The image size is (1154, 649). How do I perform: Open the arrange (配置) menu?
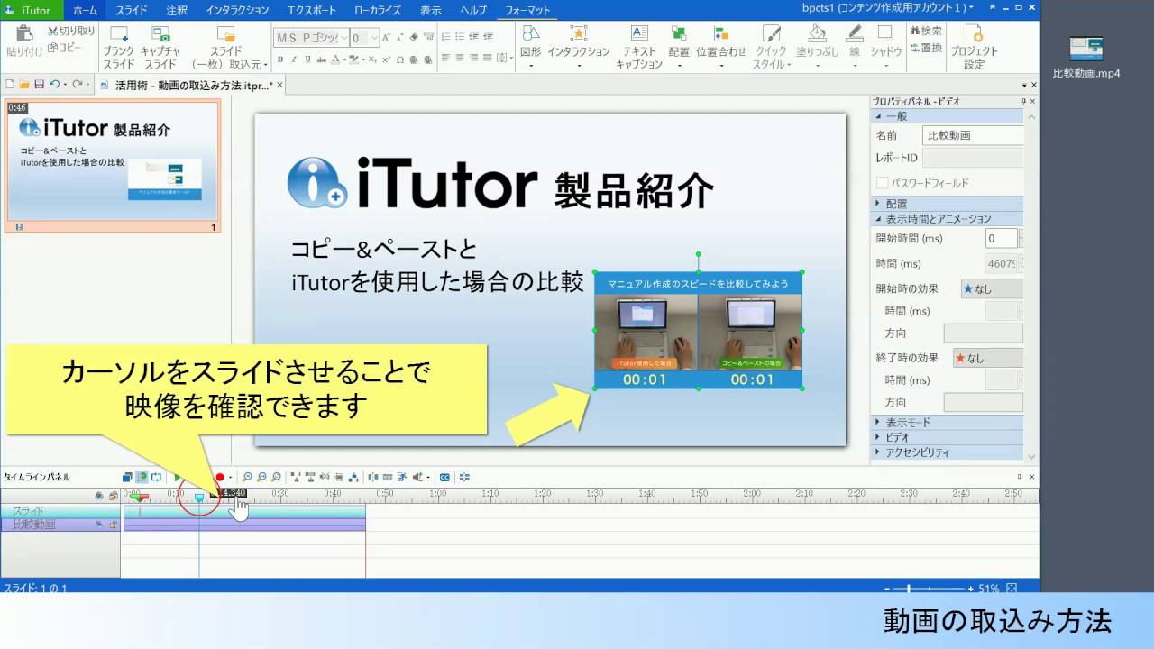pyautogui.click(x=679, y=47)
